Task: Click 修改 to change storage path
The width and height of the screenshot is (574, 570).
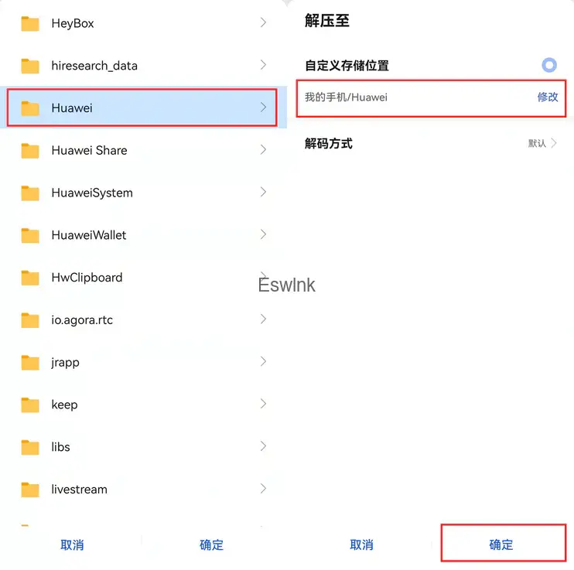Action: tap(548, 97)
